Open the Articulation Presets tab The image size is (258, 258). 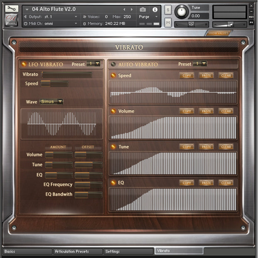(78, 251)
